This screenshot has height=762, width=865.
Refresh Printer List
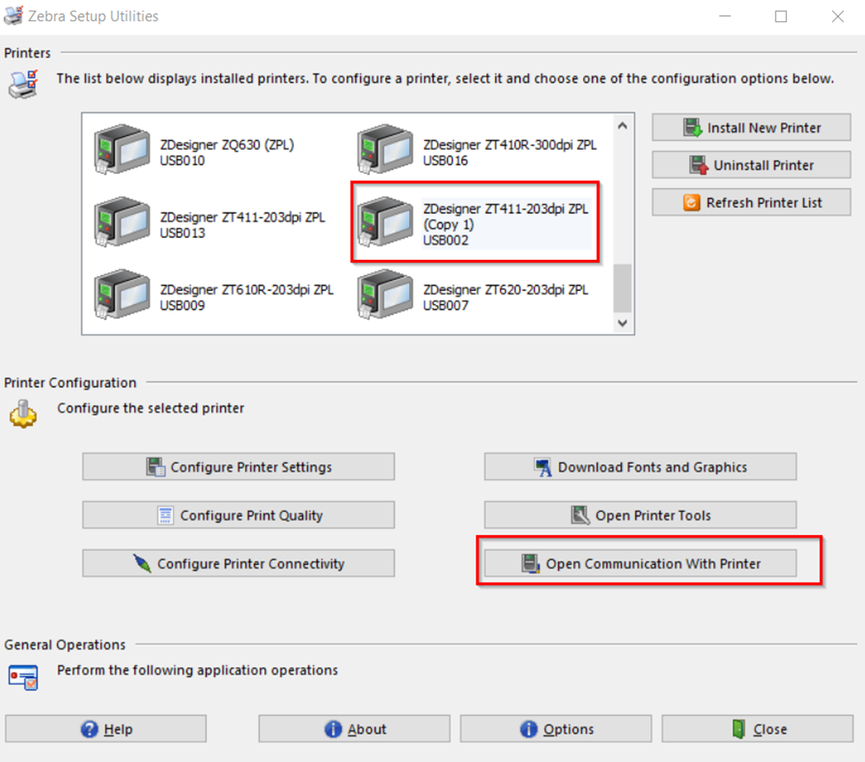point(751,202)
